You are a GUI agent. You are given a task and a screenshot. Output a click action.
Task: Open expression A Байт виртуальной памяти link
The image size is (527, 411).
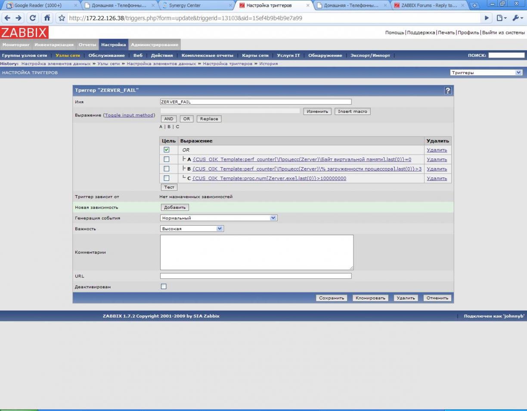click(x=302, y=159)
